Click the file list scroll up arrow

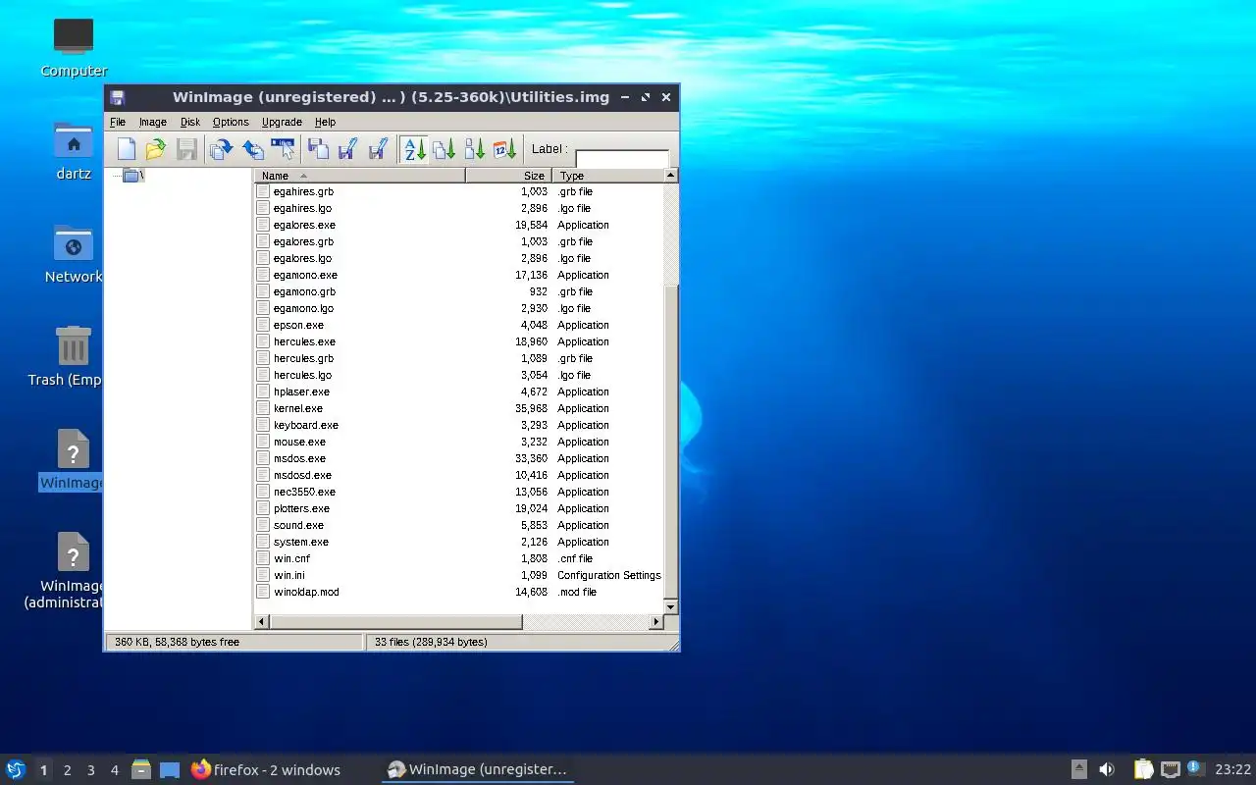[671, 176]
